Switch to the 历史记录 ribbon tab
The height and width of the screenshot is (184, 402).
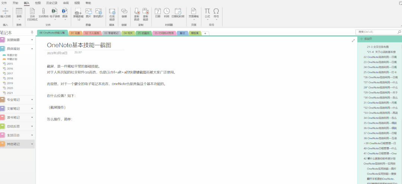pyautogui.click(x=51, y=3)
